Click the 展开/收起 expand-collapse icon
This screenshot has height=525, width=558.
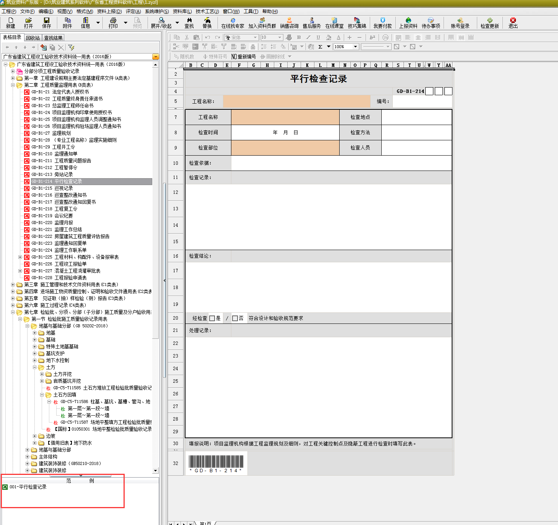[x=161, y=23]
